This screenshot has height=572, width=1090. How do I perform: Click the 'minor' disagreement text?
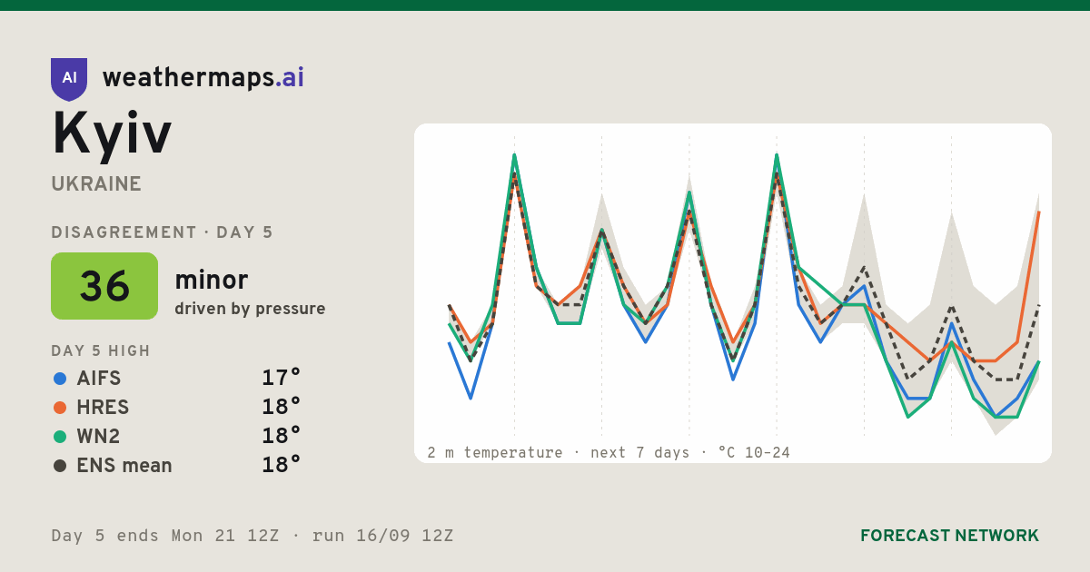coord(211,280)
